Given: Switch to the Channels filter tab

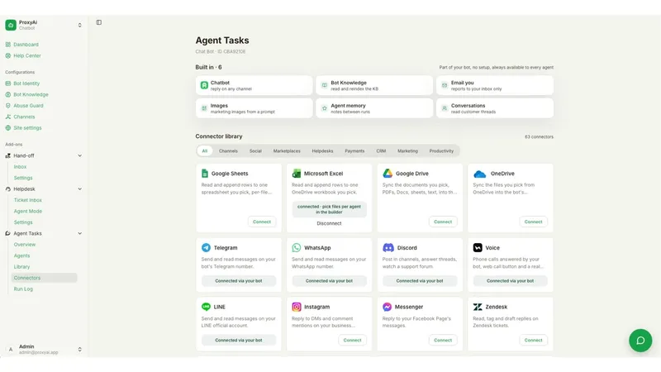Looking at the screenshot, I should (x=228, y=151).
